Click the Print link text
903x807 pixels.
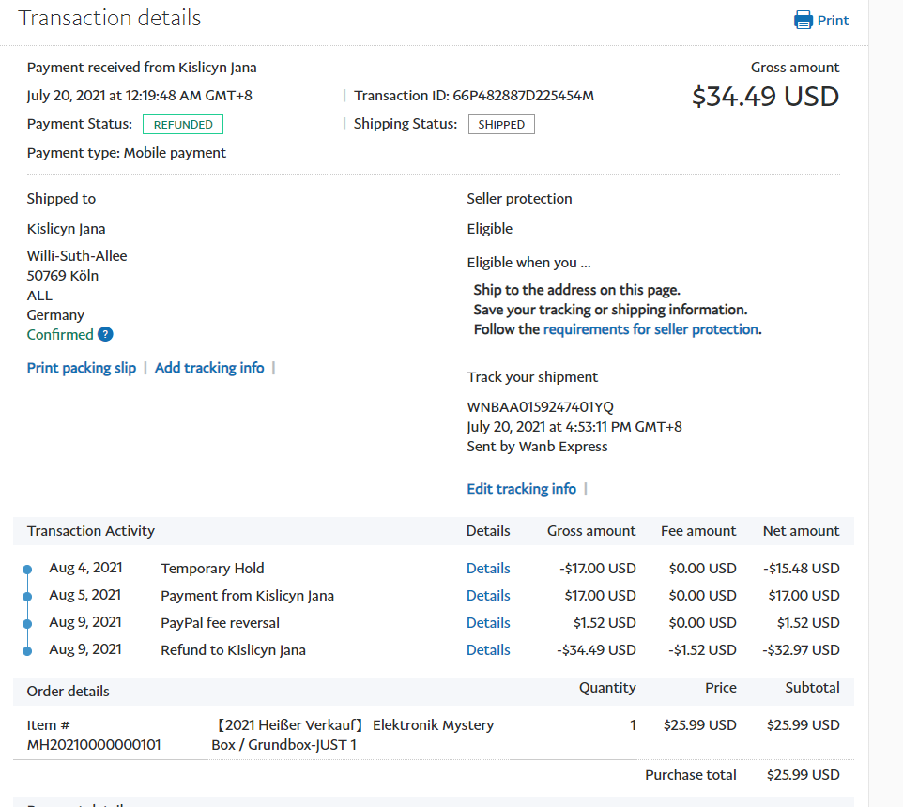click(833, 21)
